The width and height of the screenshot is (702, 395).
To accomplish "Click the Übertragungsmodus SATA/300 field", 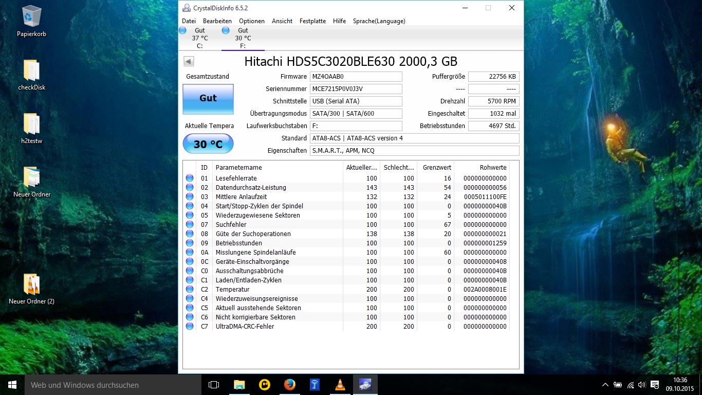I will pos(356,114).
